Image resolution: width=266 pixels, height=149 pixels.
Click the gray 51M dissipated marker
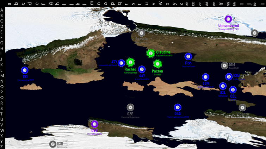(x=225, y=66)
